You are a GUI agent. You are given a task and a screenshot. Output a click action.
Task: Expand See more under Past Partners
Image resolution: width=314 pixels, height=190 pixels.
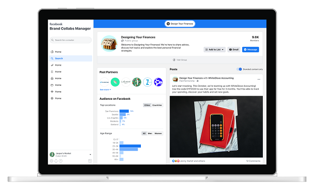coord(105,89)
